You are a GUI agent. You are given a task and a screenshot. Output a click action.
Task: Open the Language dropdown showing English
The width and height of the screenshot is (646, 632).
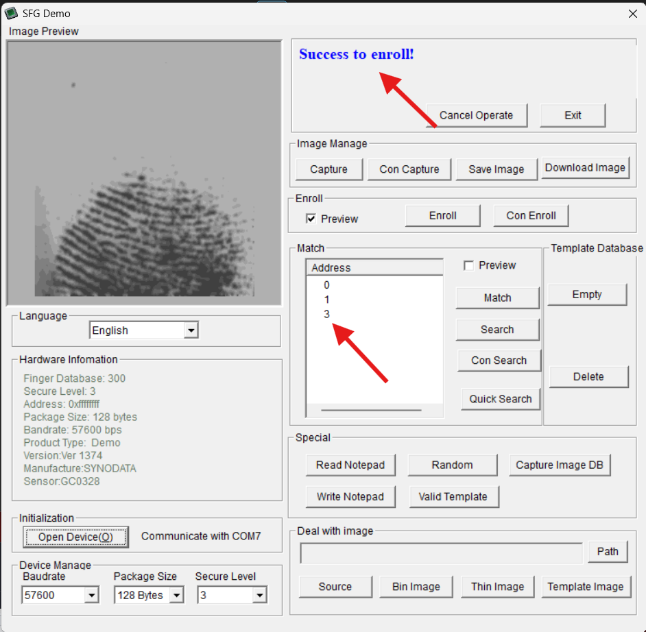point(144,330)
